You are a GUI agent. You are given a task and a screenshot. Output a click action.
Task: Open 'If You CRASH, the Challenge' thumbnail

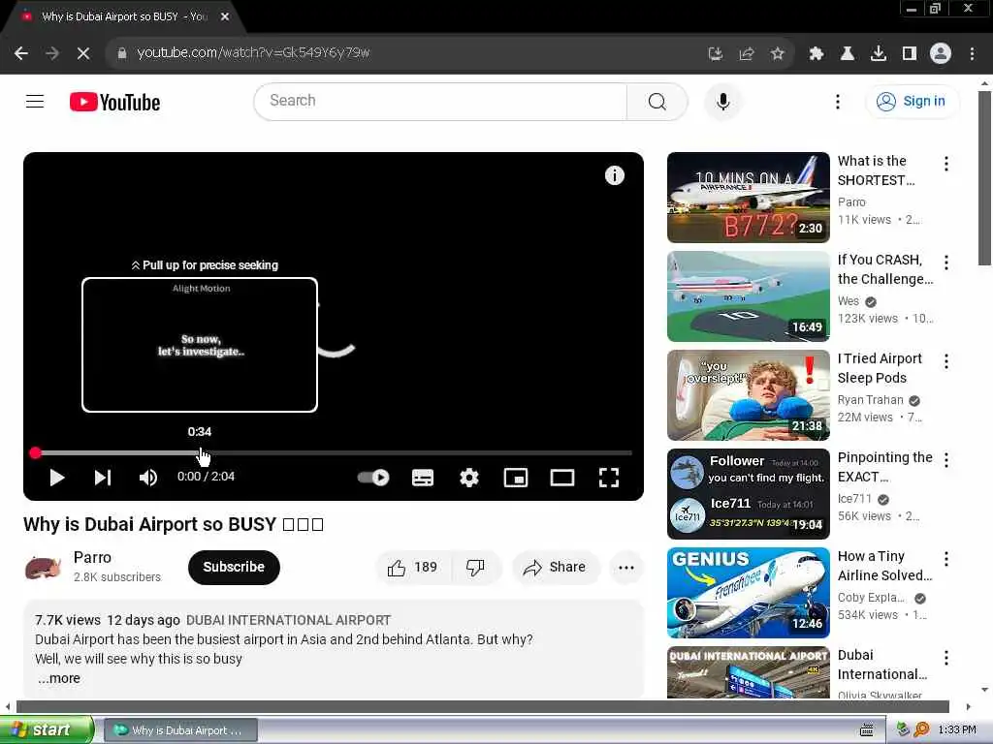(748, 296)
